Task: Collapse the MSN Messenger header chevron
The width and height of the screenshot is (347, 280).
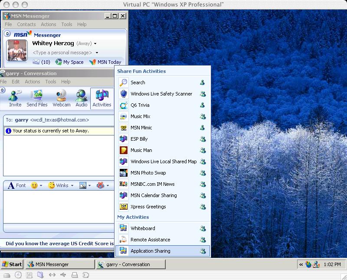Action: pos(7,33)
